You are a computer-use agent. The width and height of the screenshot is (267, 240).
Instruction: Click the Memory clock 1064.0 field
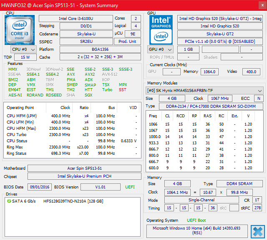209,72
